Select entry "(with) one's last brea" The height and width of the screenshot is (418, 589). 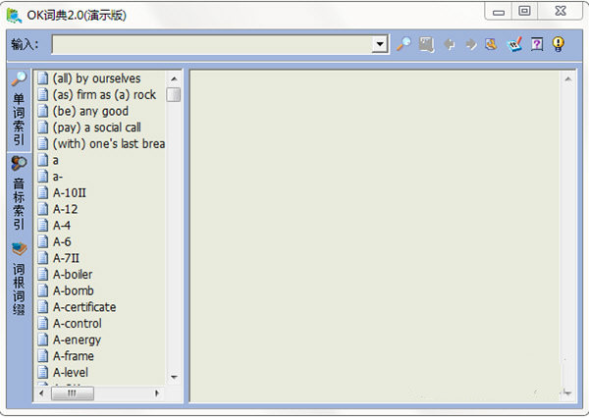tap(109, 144)
